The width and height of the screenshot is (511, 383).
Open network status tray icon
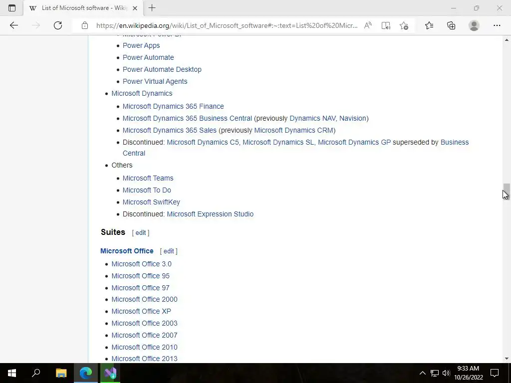(x=435, y=373)
